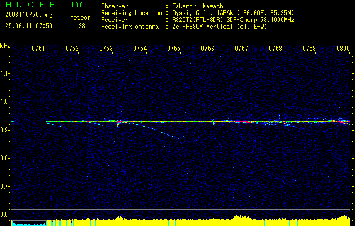Click the Ogaki, Gifu, JAPAN location text

tap(233, 13)
